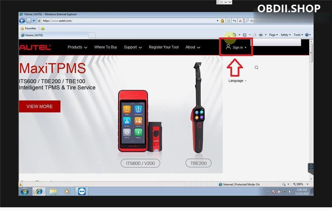This screenshot has width=332, height=210.
Task: Select the TBE200 pill button
Action: (x=199, y=163)
